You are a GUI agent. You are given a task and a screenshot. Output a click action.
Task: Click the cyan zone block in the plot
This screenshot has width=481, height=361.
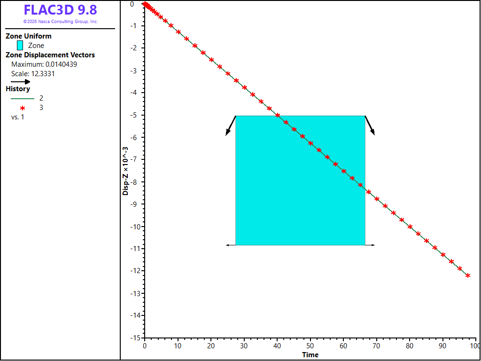(300, 180)
